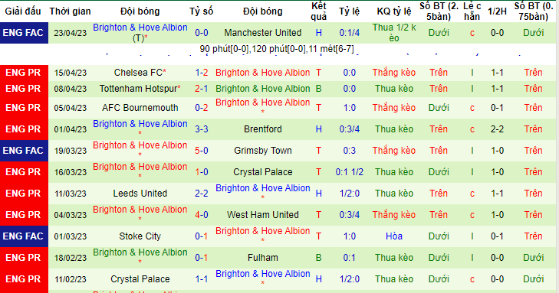Select the ENG FAC badge dated 01/03/23

(24, 236)
